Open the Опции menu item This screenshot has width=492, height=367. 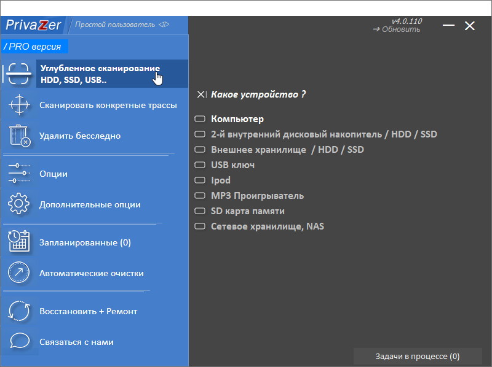click(x=54, y=174)
